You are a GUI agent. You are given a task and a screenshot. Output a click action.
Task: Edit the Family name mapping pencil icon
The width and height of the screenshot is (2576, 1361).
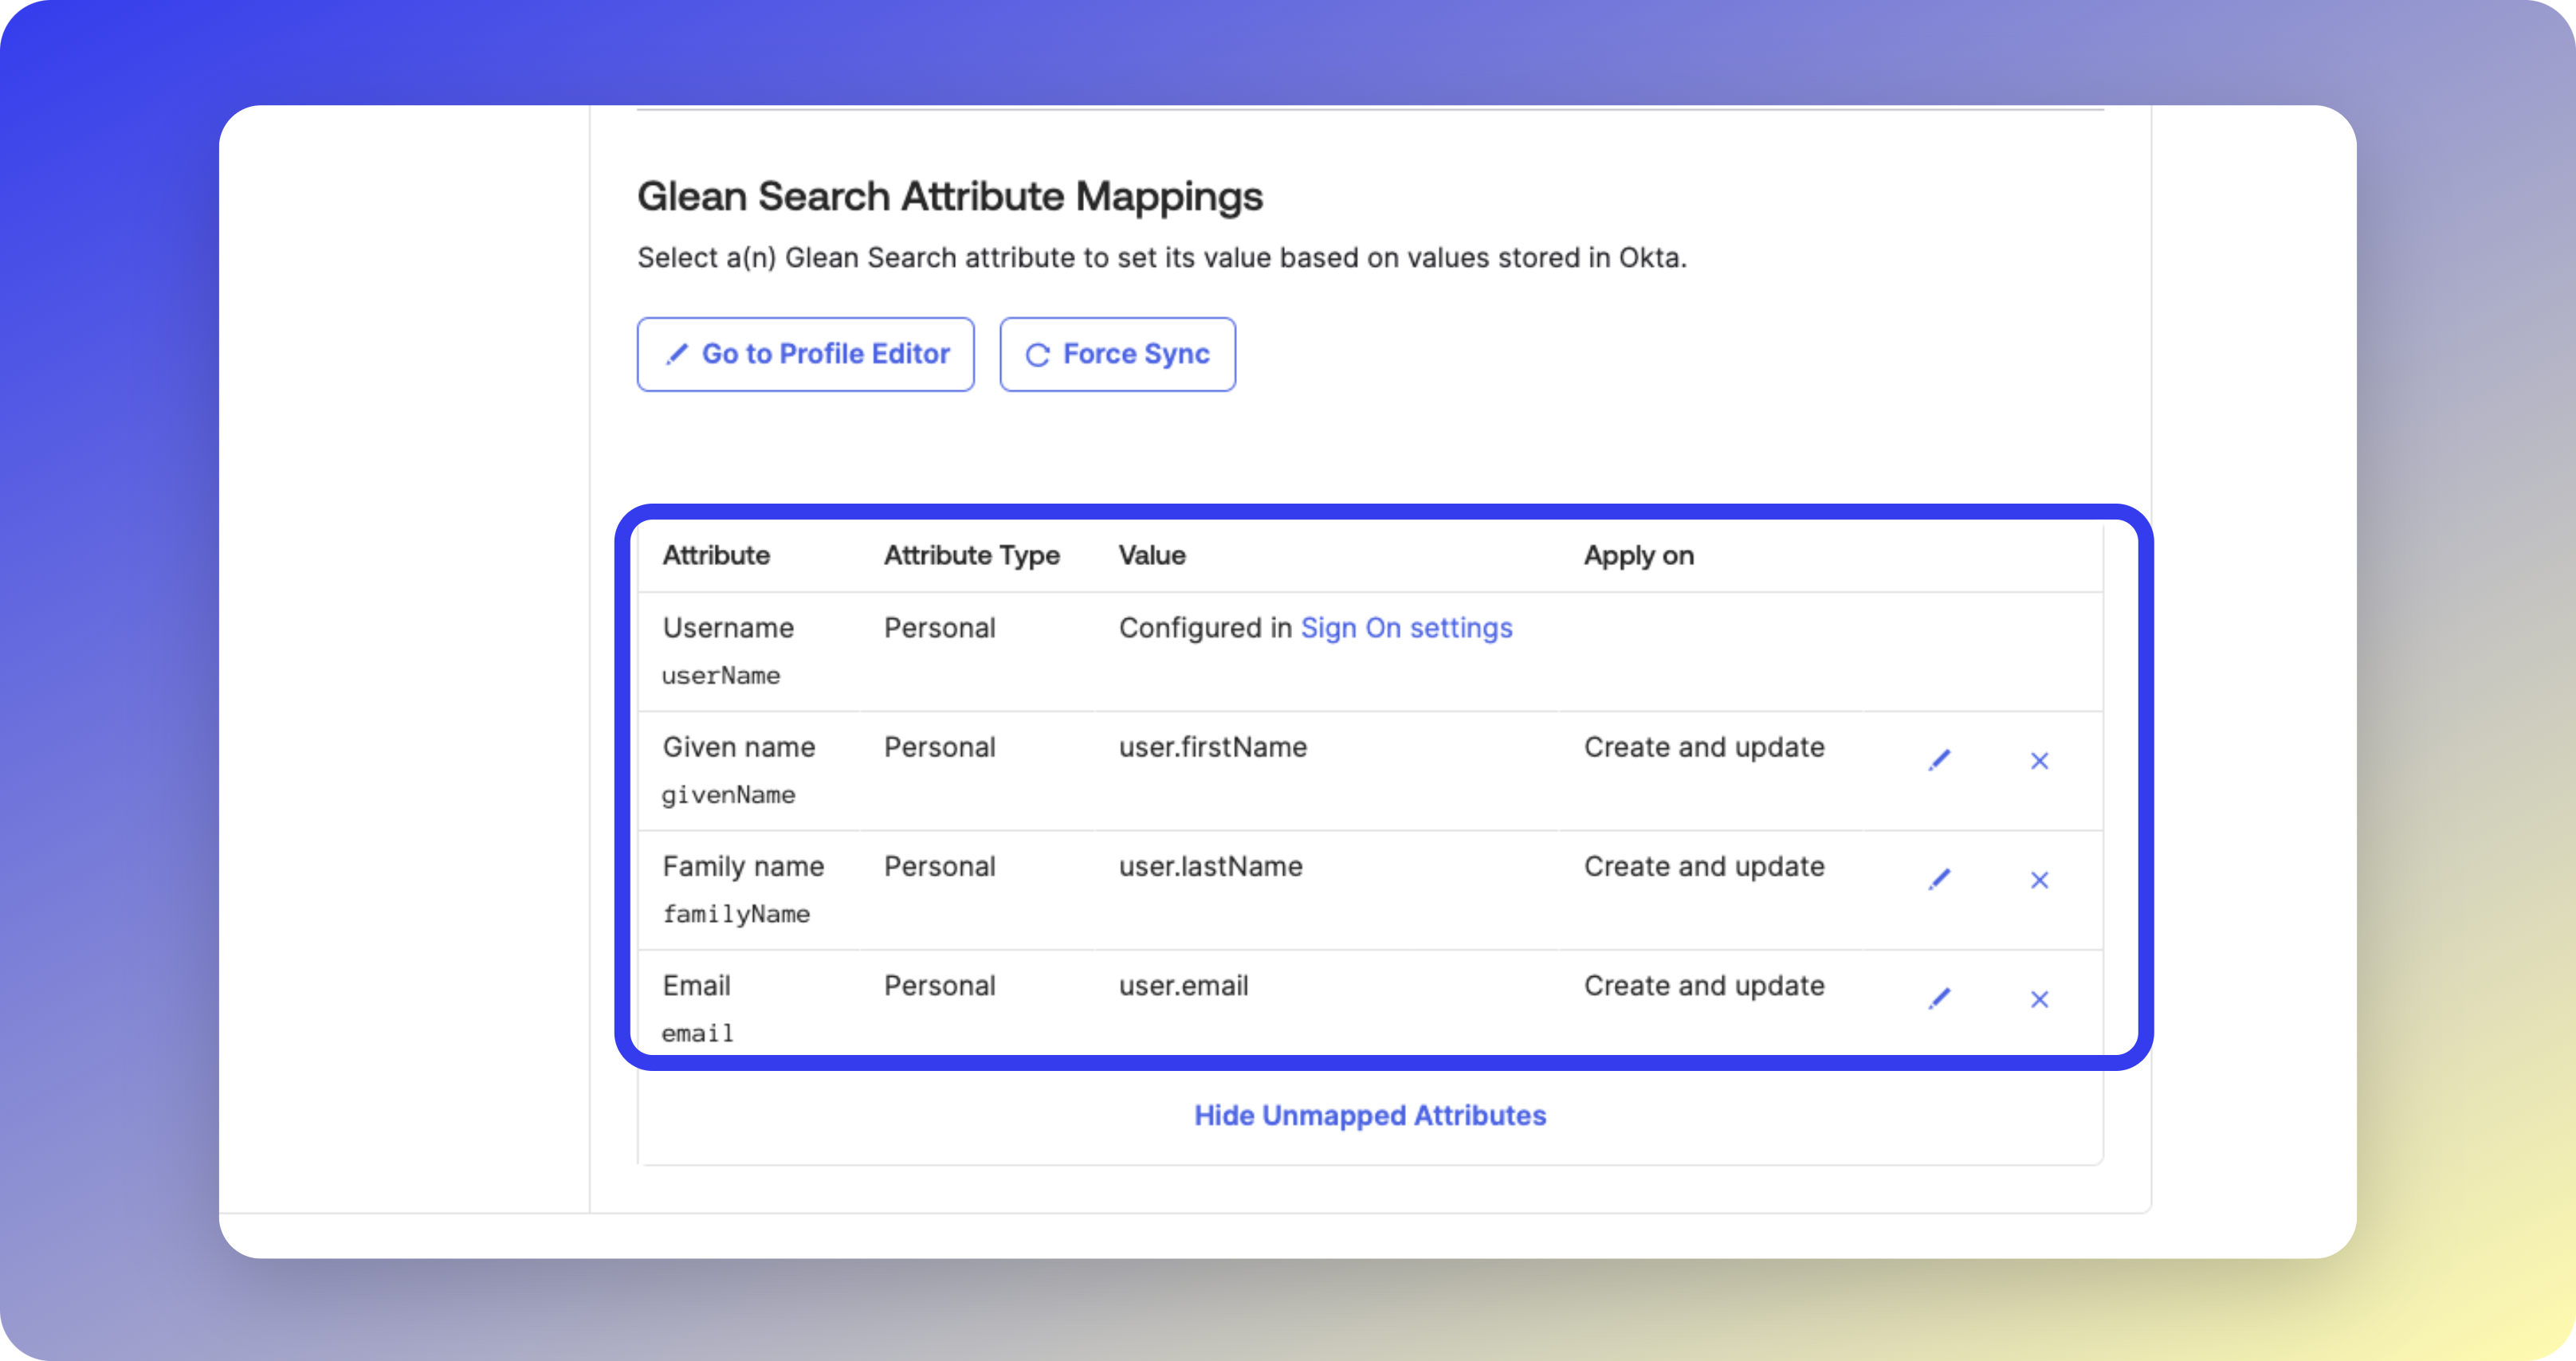tap(1939, 880)
